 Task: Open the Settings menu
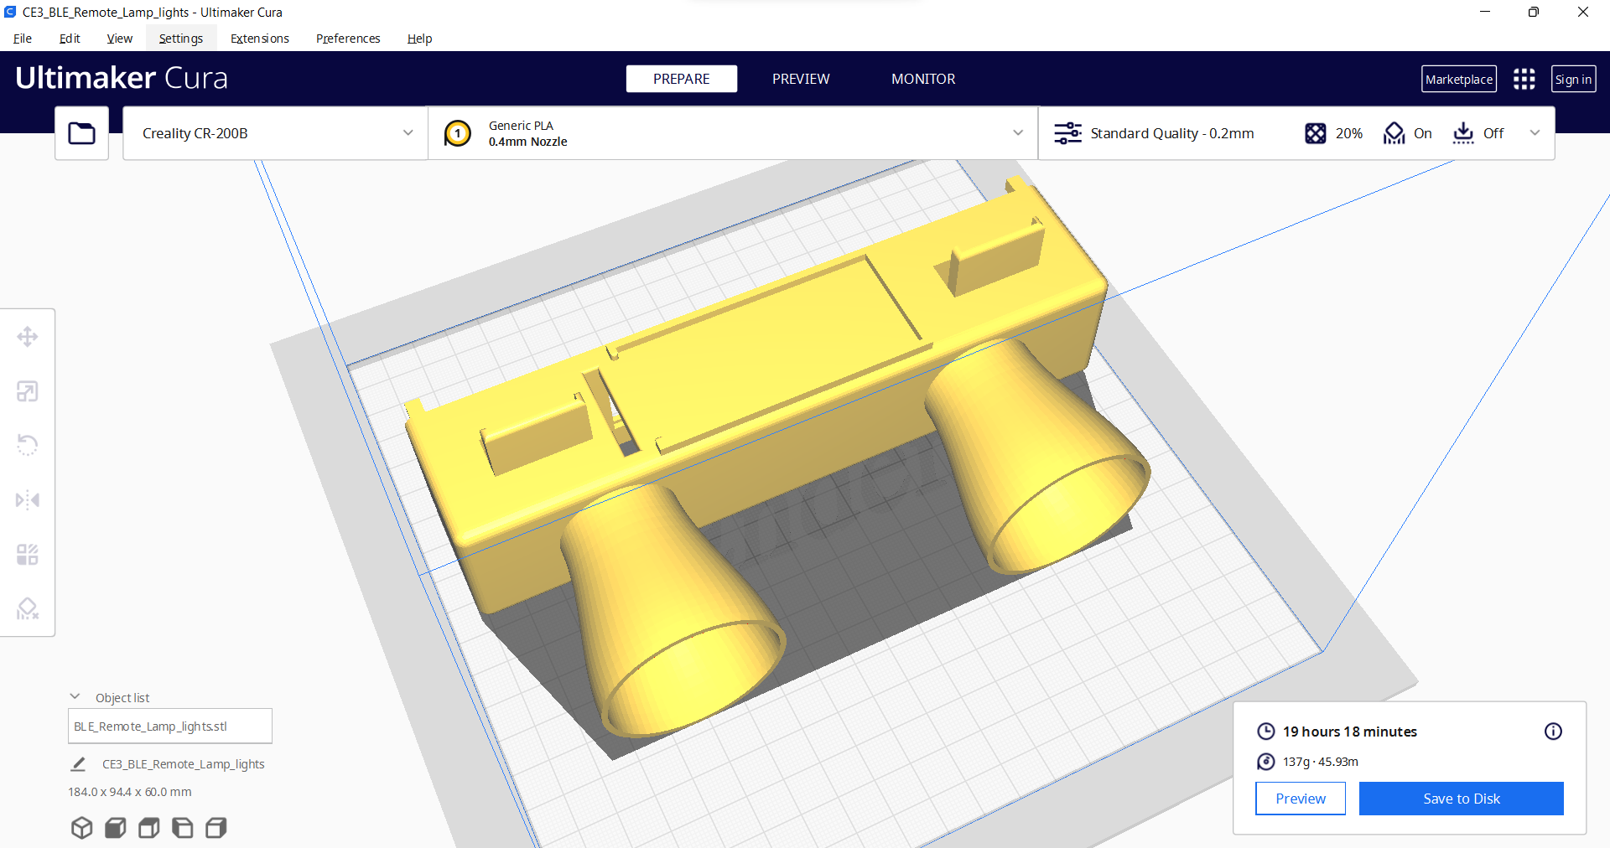(181, 39)
